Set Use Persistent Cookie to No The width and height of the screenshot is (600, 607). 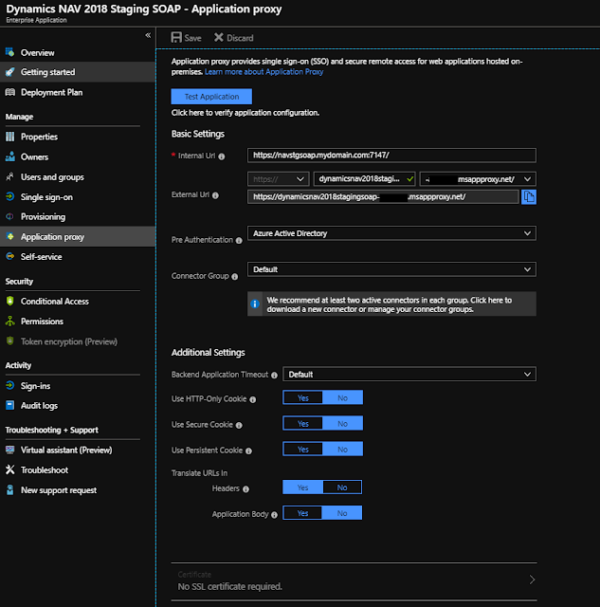342,449
